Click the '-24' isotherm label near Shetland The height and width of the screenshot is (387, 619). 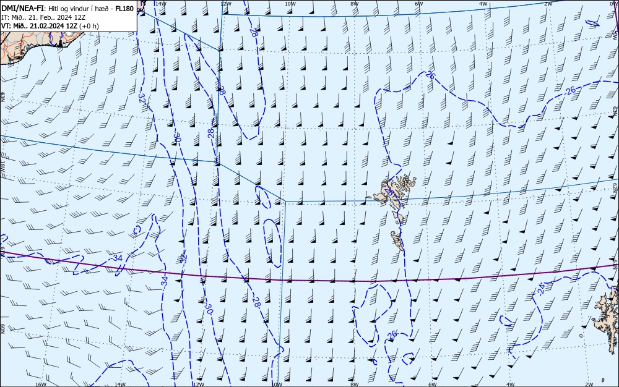click(x=541, y=291)
